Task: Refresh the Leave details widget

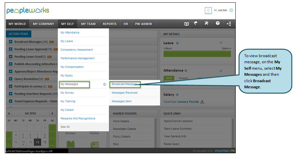Action: (x=221, y=43)
